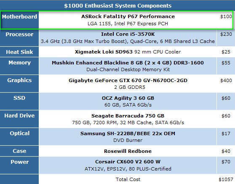
Task: Click the OCZ Agility 3 60 GB name
Action: coord(128,98)
